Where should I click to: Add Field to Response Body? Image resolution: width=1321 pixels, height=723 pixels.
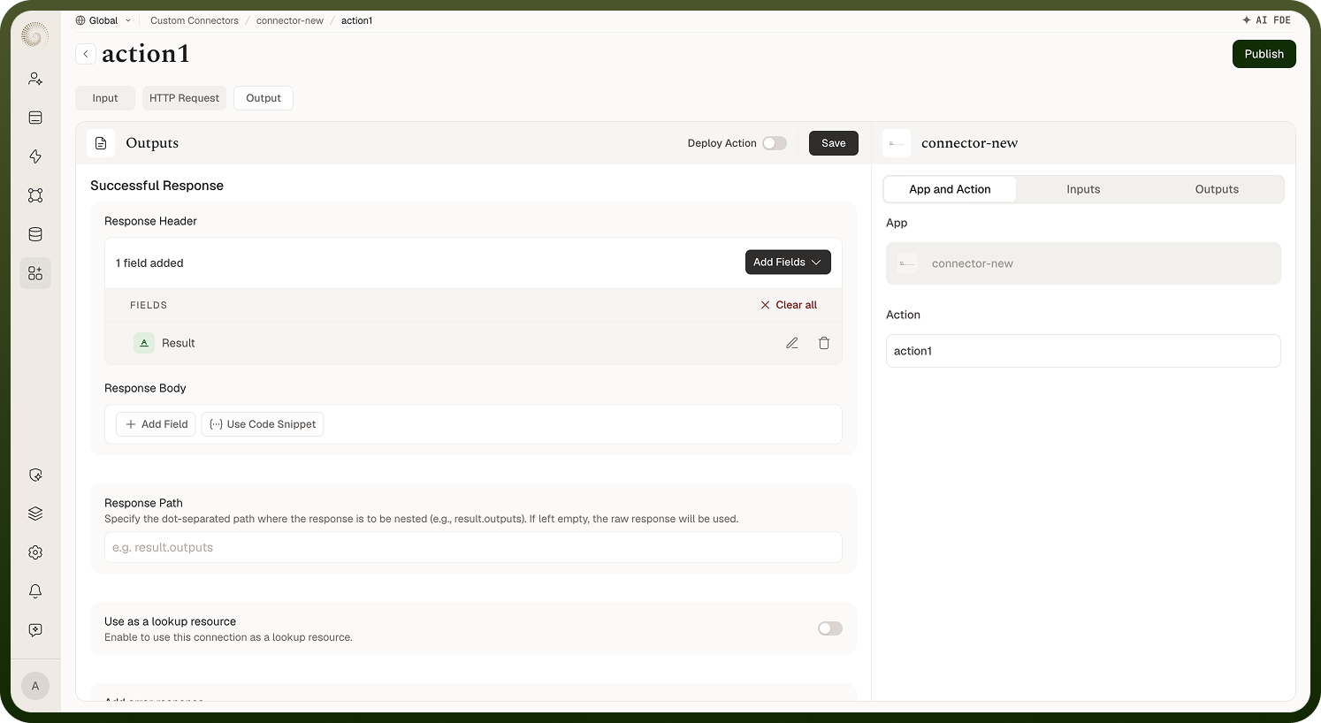[156, 424]
